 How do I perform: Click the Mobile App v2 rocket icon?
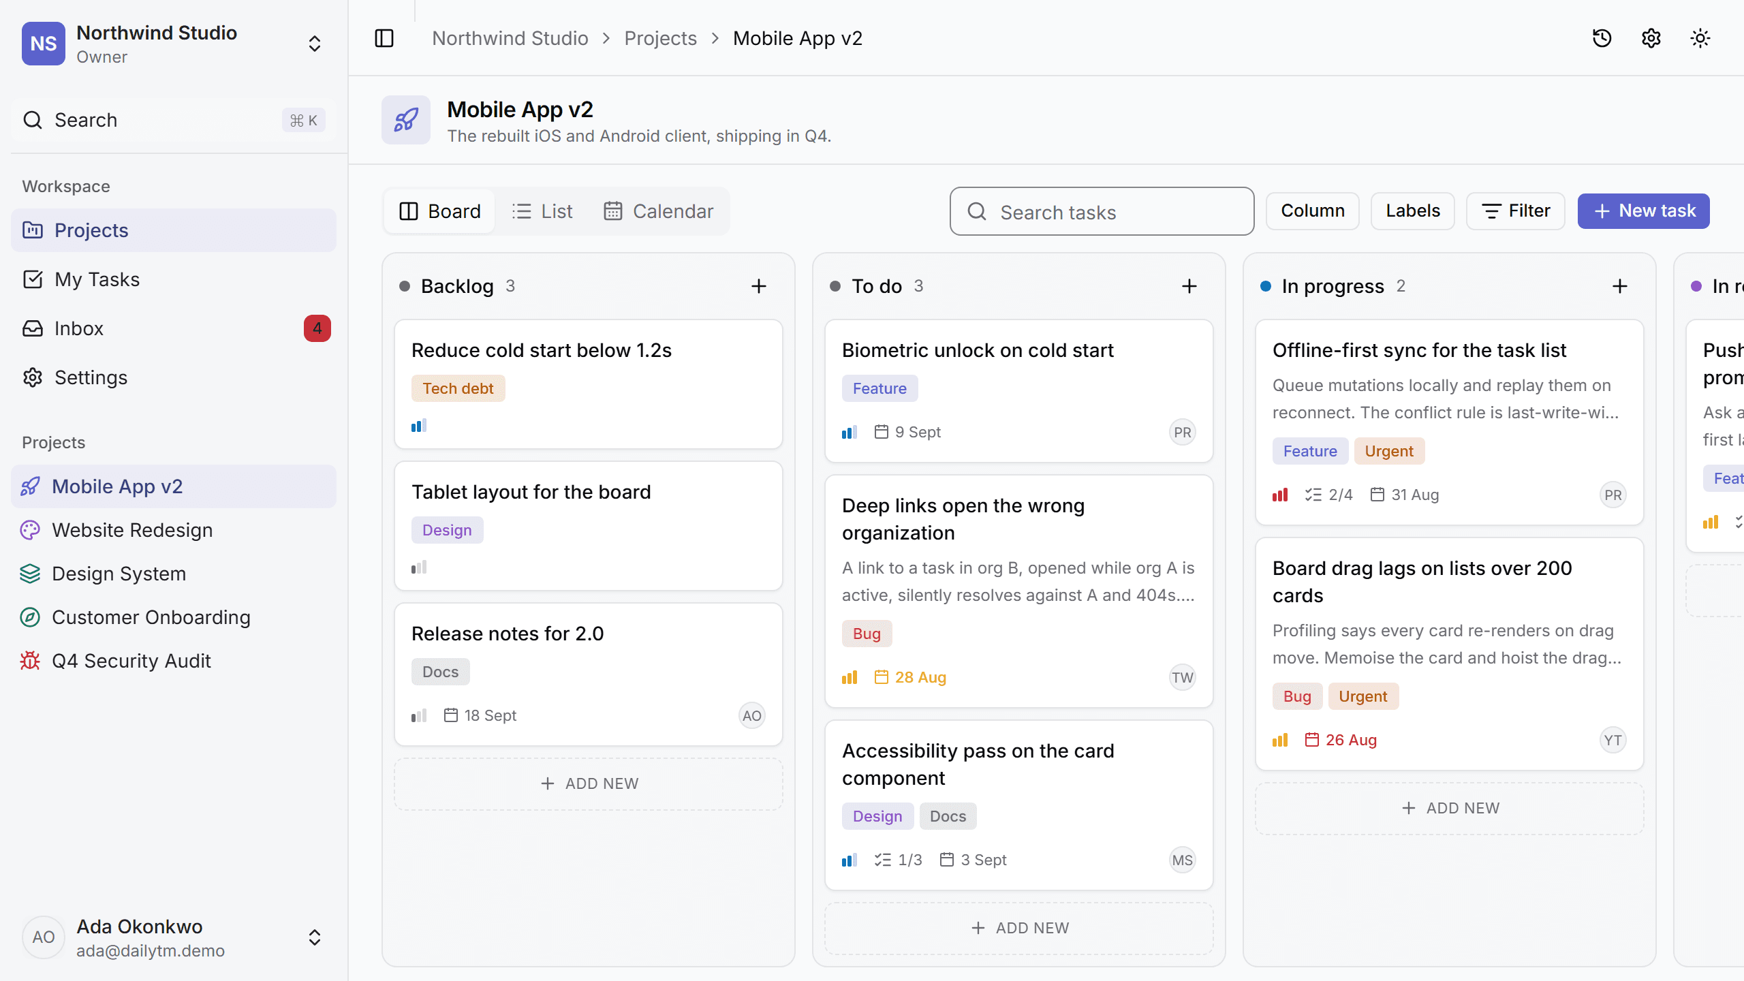tap(406, 120)
